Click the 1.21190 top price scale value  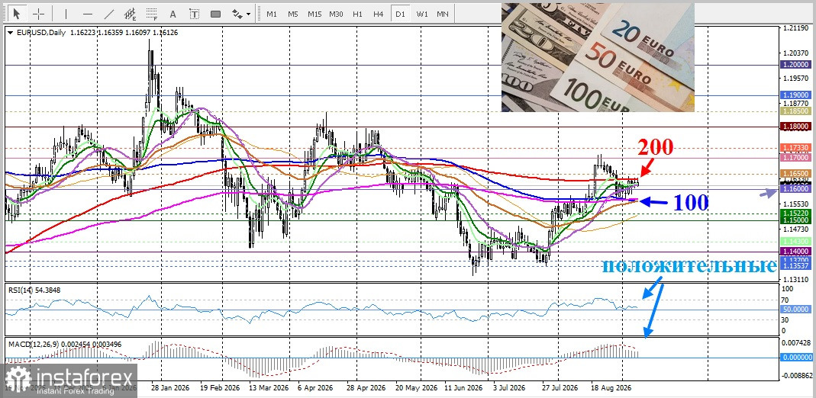pos(794,28)
